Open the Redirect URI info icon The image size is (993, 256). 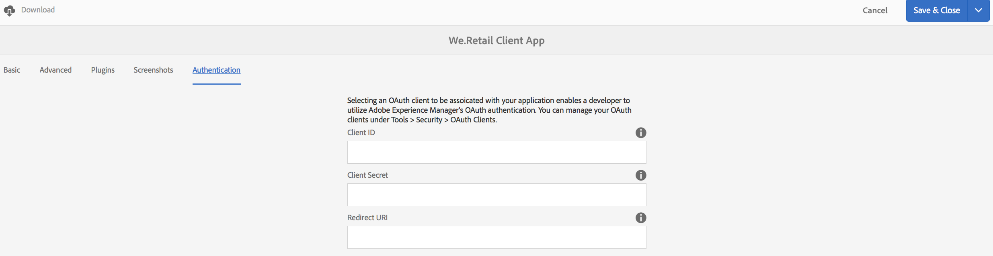pos(640,218)
